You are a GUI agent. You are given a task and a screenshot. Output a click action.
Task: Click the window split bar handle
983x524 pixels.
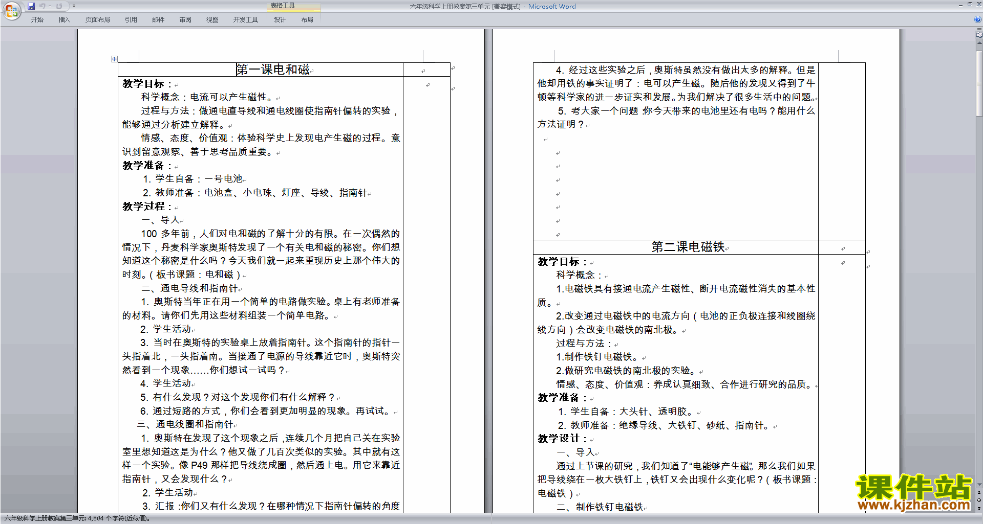point(979,29)
